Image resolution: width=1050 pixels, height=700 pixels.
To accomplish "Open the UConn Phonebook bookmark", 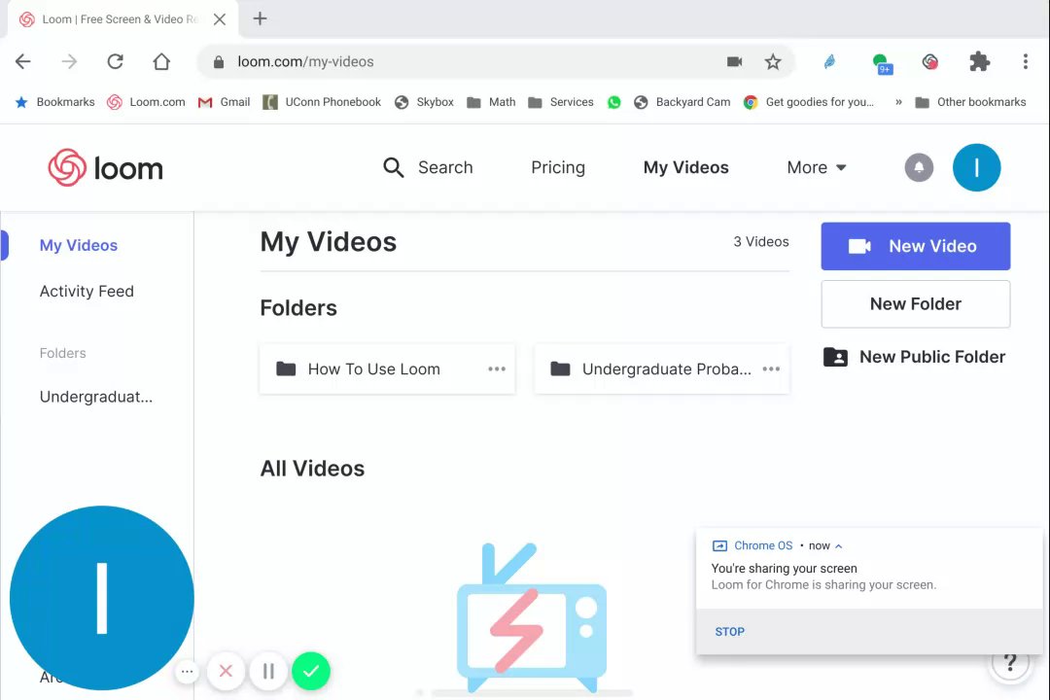I will pyautogui.click(x=322, y=102).
